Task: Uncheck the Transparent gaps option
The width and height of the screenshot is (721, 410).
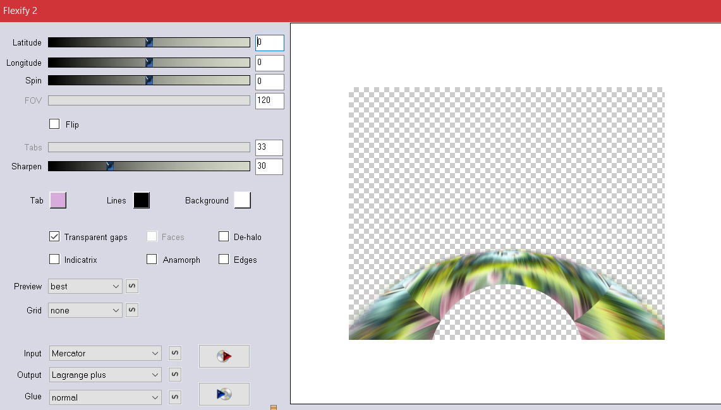Action: 54,237
